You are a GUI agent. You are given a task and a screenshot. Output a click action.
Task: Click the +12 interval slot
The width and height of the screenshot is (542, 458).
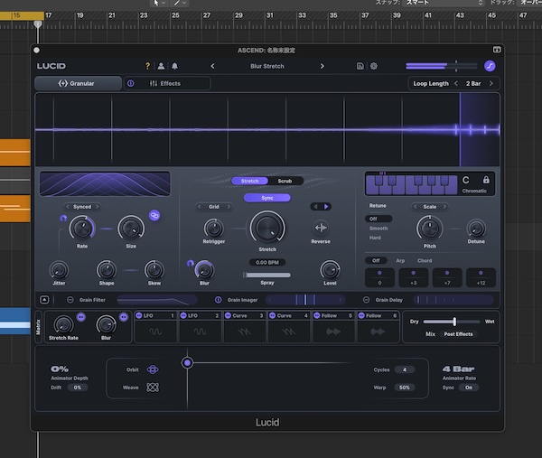[x=481, y=277]
